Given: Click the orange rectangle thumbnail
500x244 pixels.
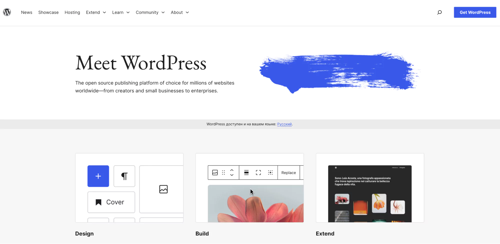Looking at the screenshot, I should point(360,207).
